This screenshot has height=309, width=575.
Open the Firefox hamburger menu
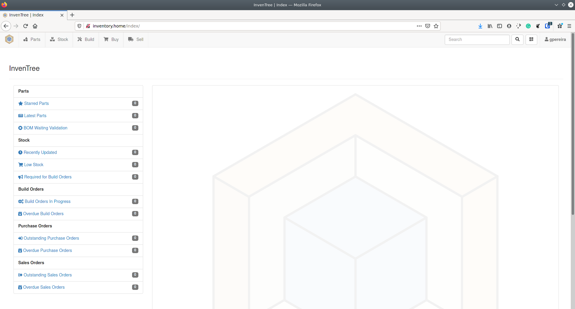pyautogui.click(x=570, y=26)
